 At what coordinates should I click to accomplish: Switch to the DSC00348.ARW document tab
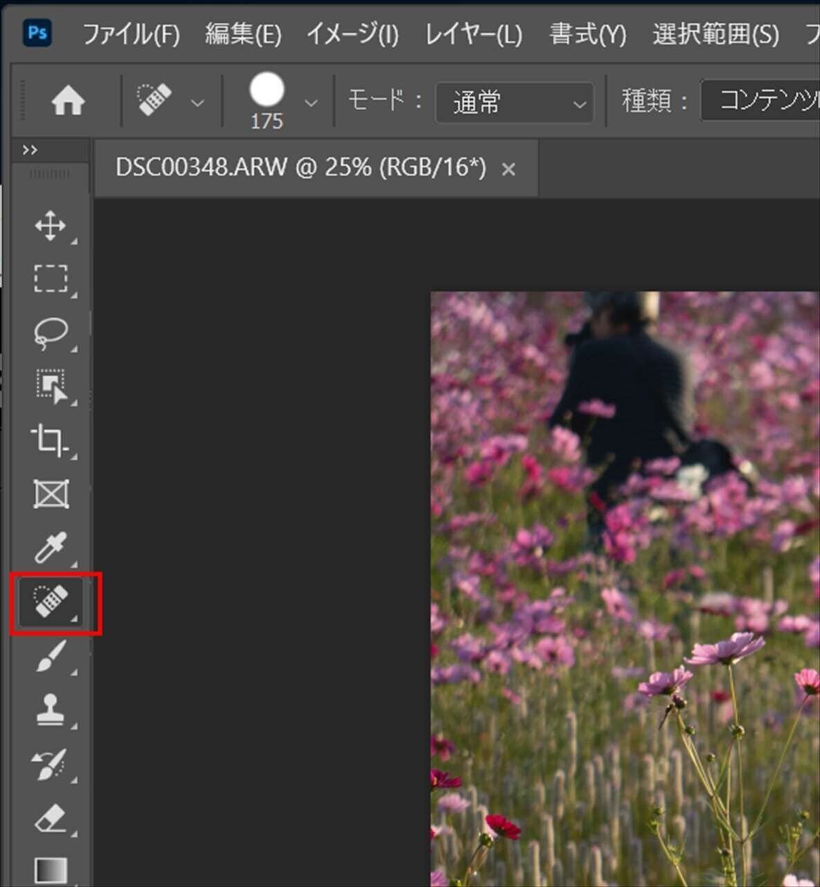pyautogui.click(x=298, y=168)
